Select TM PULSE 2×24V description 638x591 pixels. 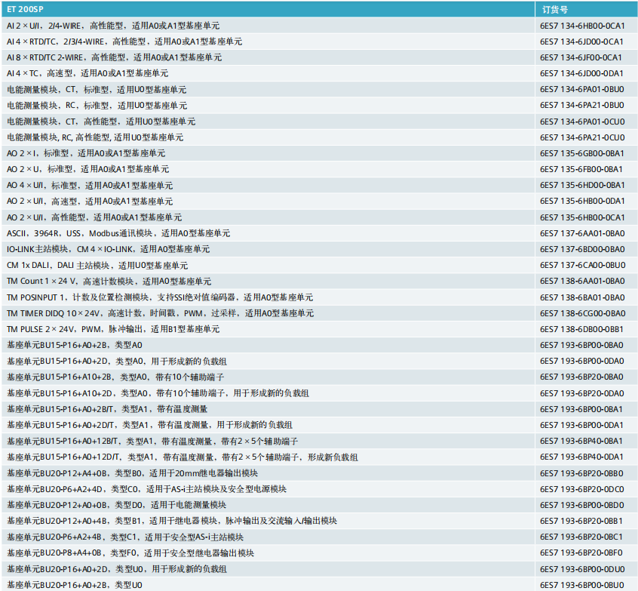coord(113,329)
